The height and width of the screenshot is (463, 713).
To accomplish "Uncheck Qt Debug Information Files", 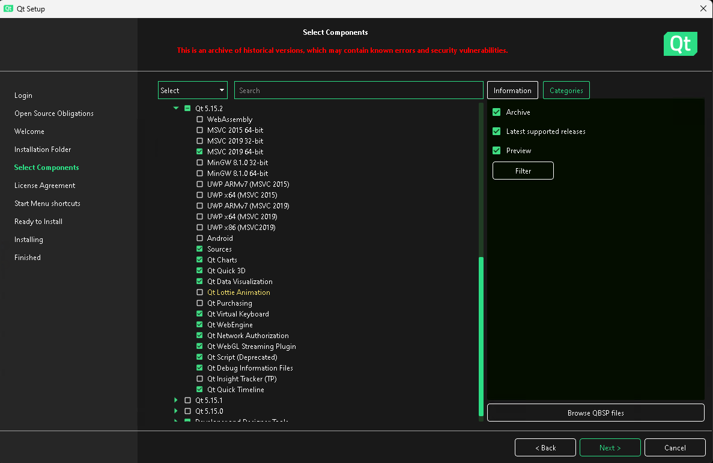I will click(x=199, y=368).
